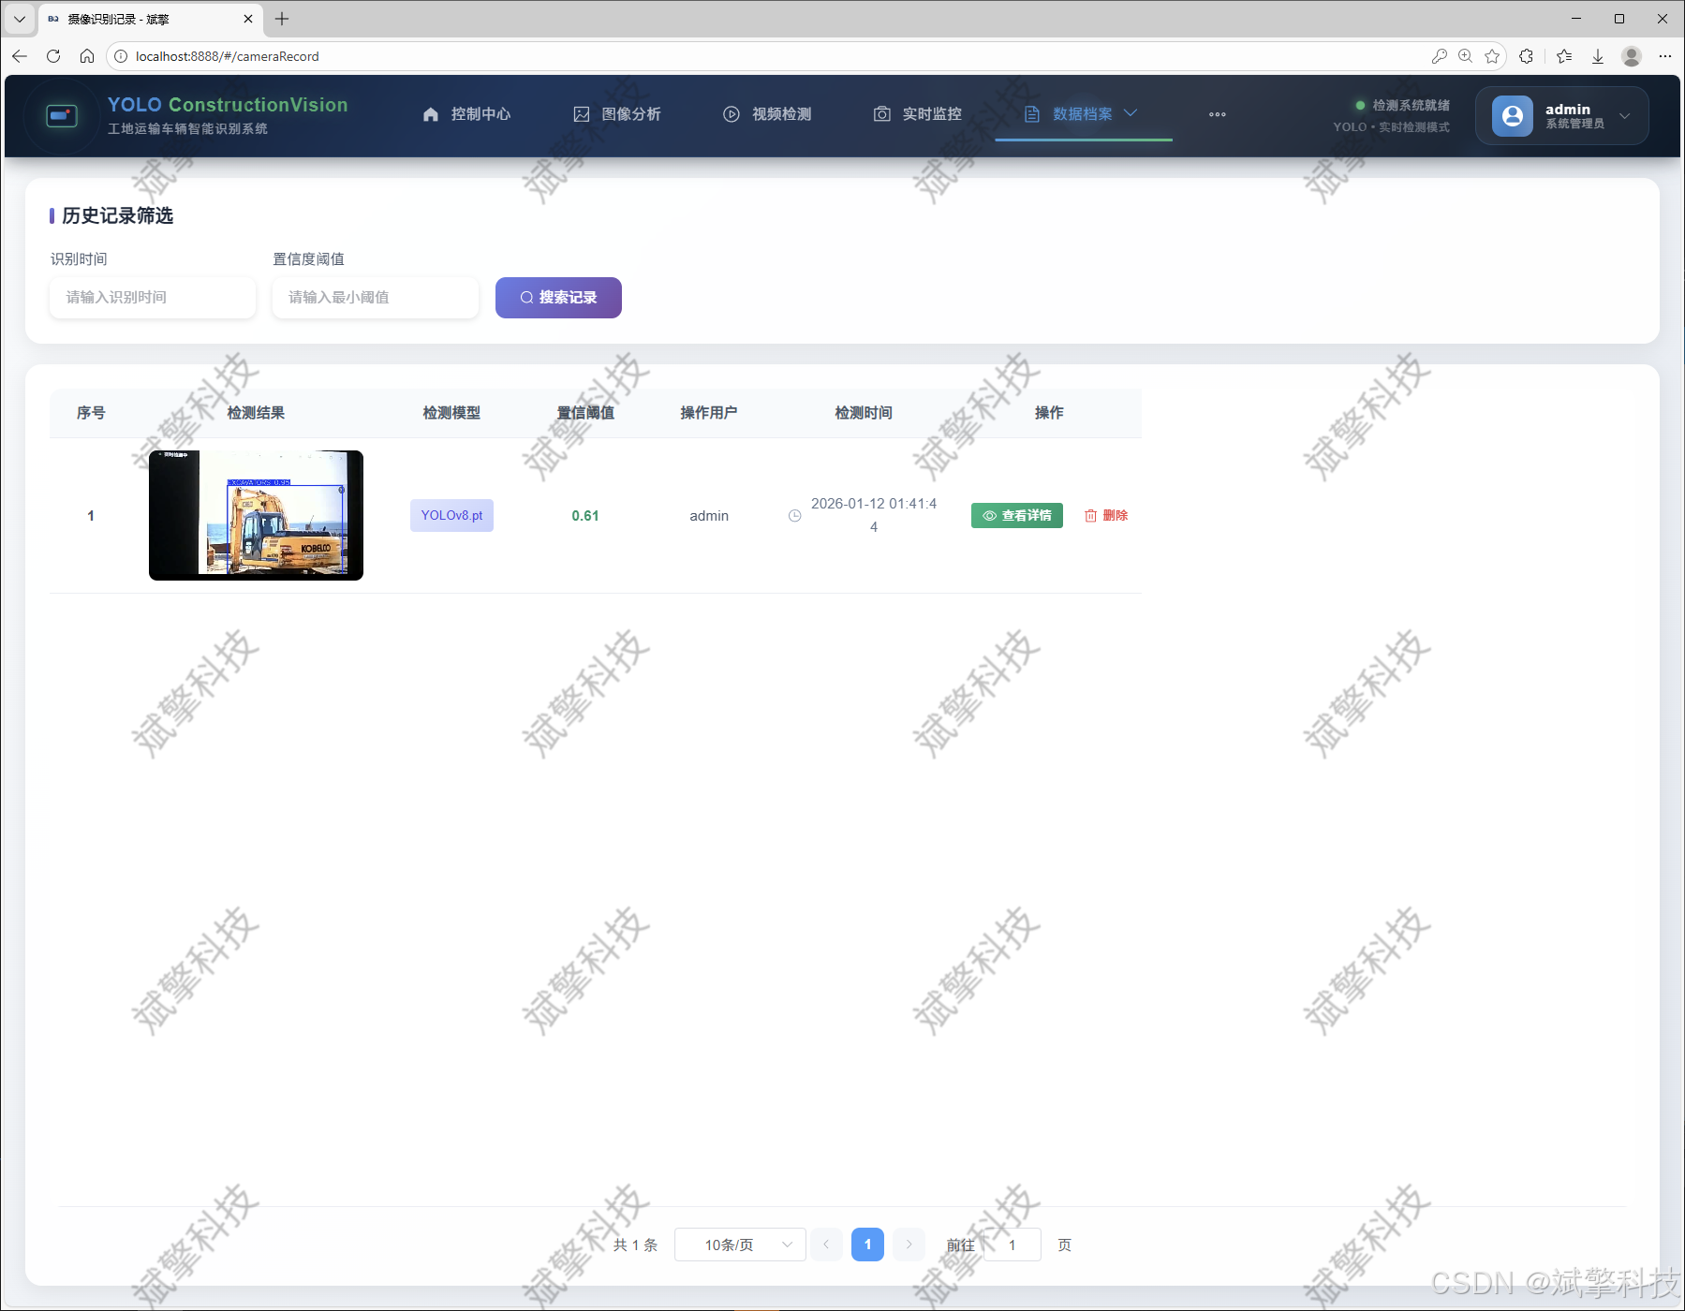Viewport: 1685px width, 1311px height.
Task: Close the 摄像识别记录 browser tab
Action: click(x=248, y=19)
